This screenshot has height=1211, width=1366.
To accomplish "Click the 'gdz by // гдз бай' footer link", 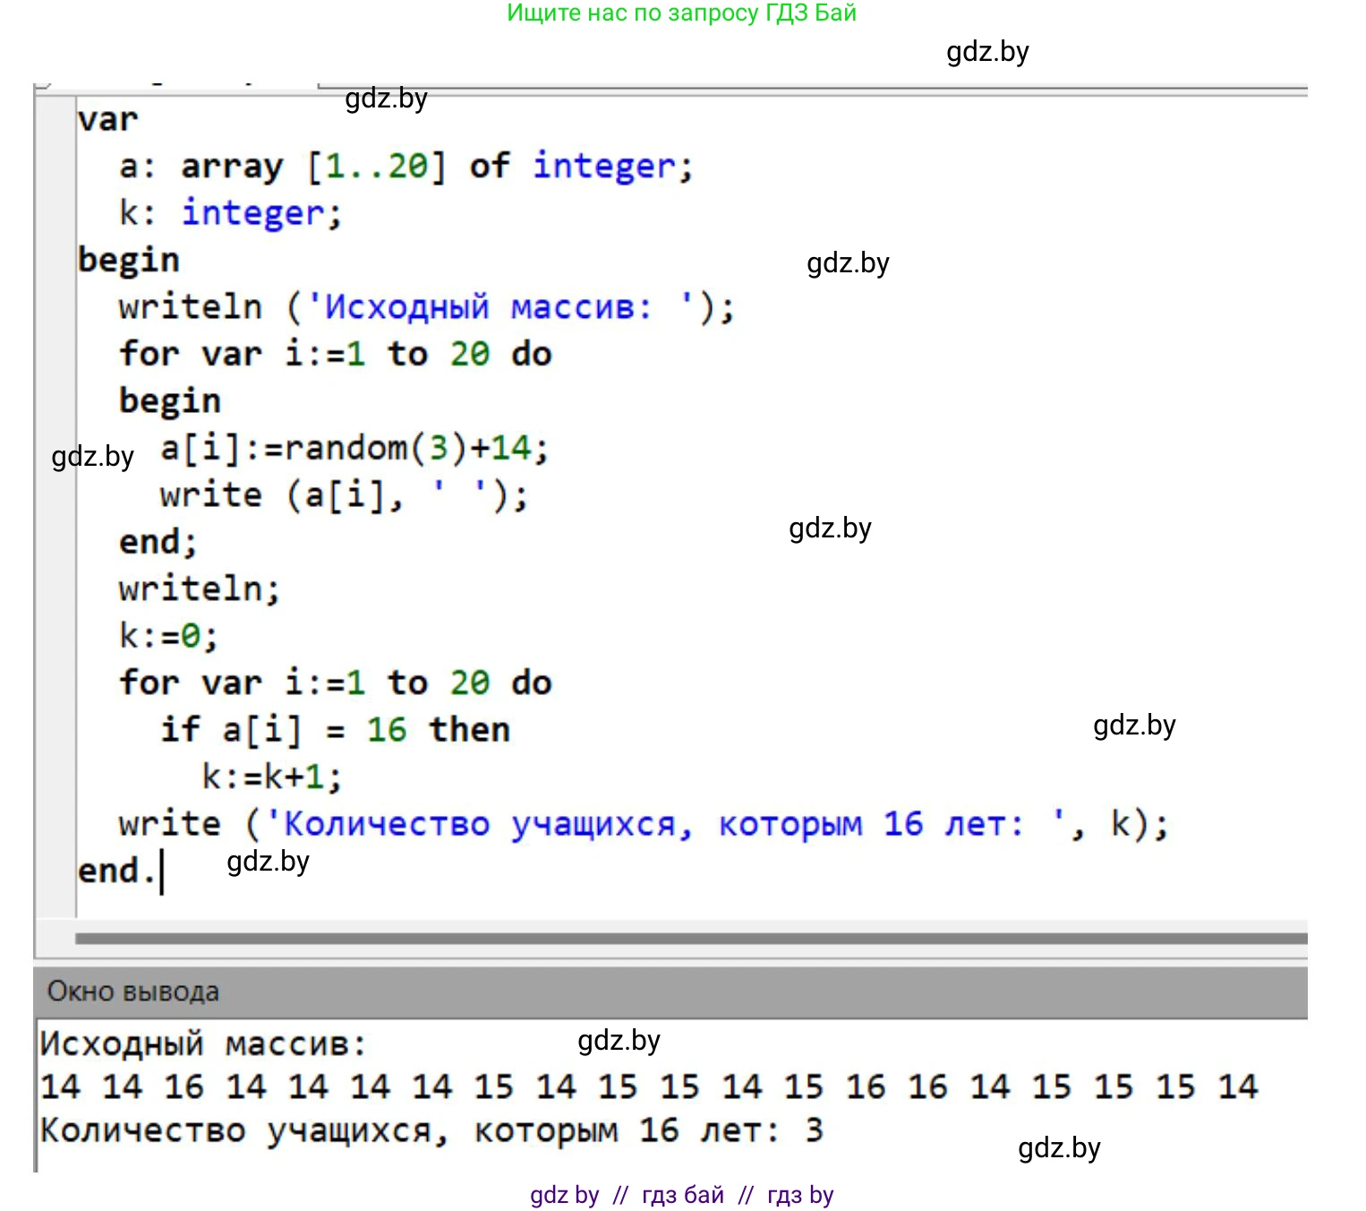I will tap(681, 1195).
